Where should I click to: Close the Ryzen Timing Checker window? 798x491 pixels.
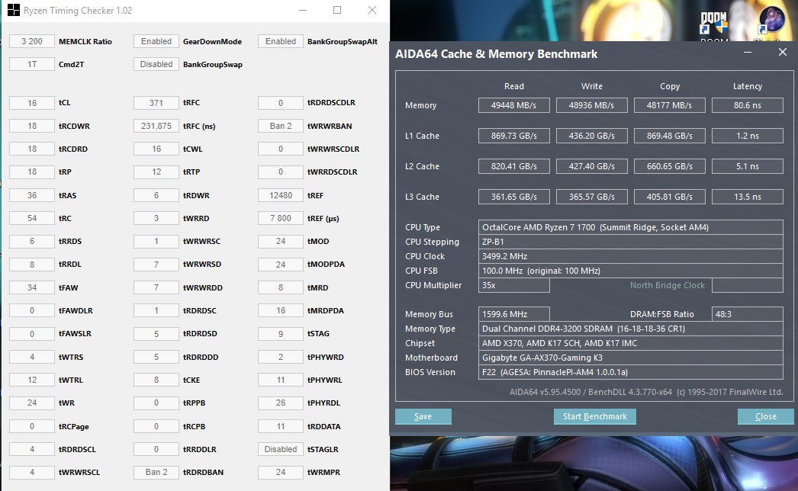[x=372, y=10]
